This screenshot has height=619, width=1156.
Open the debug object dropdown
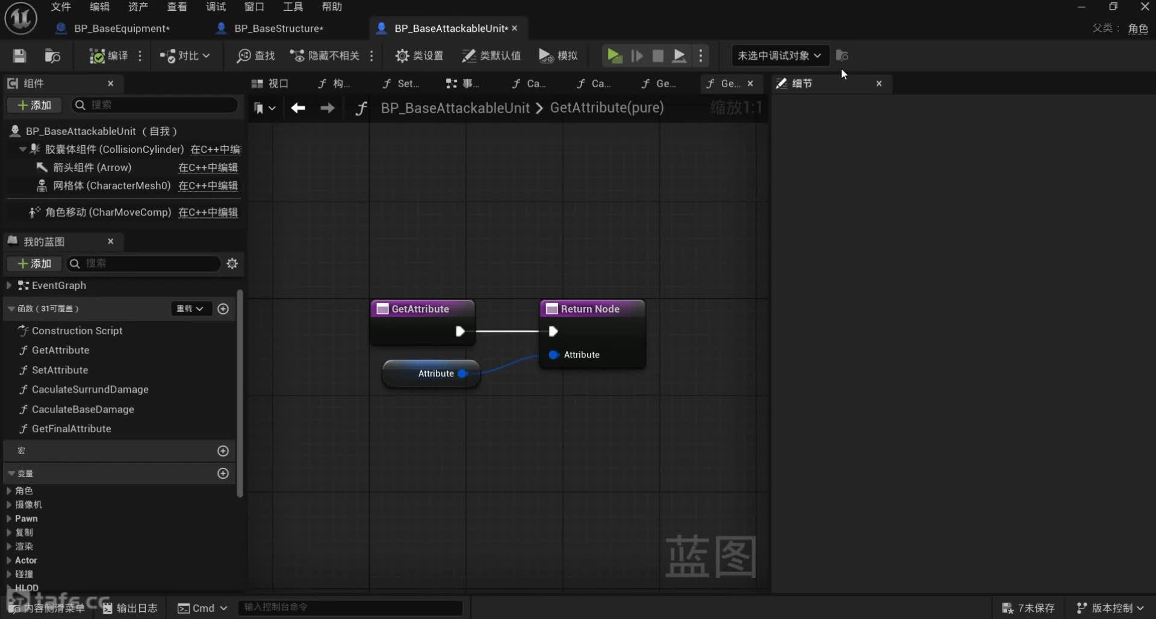pos(779,56)
